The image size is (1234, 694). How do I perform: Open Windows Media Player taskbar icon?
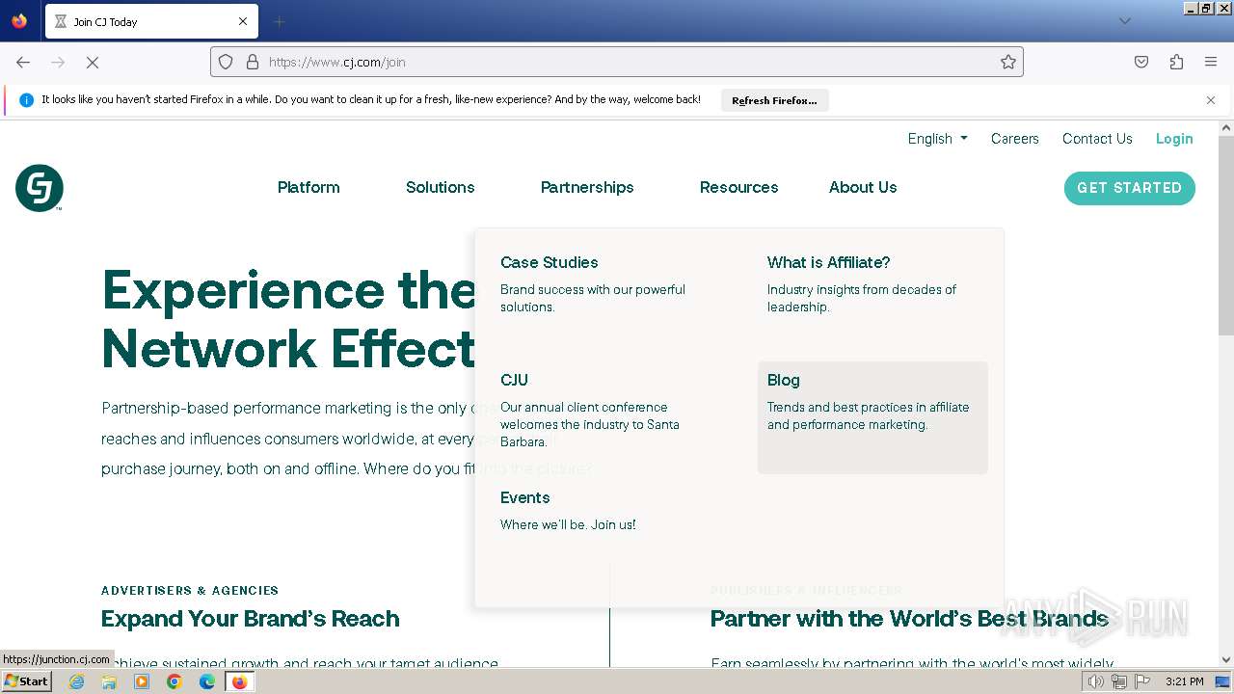point(142,681)
